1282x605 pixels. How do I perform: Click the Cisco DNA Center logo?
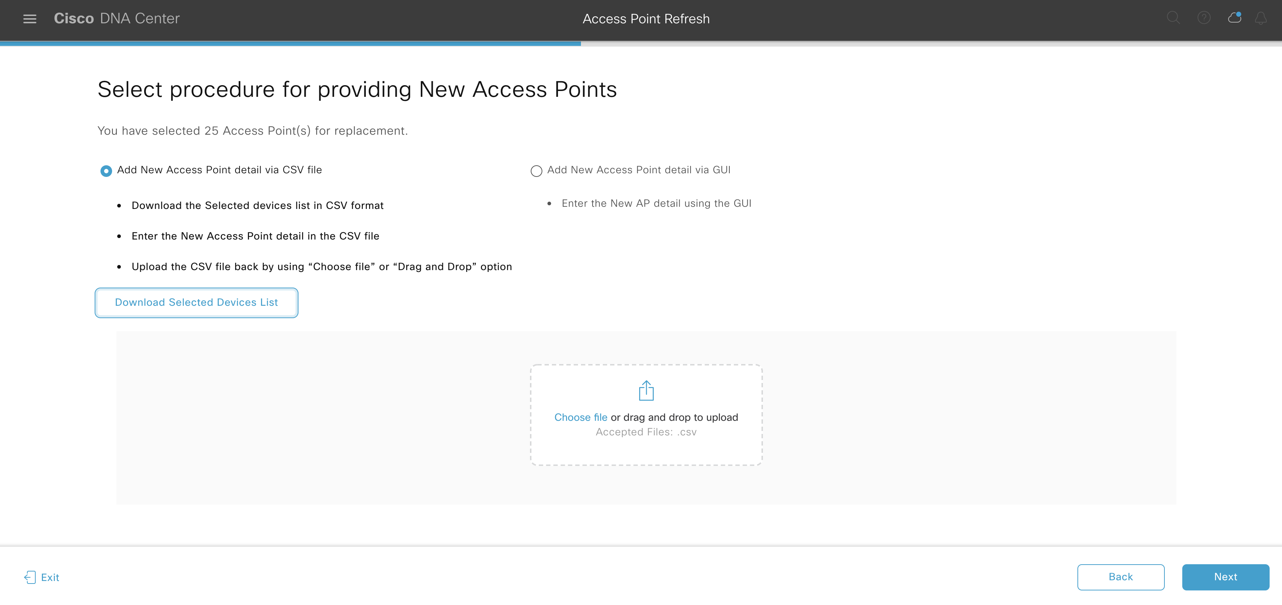[x=116, y=19]
